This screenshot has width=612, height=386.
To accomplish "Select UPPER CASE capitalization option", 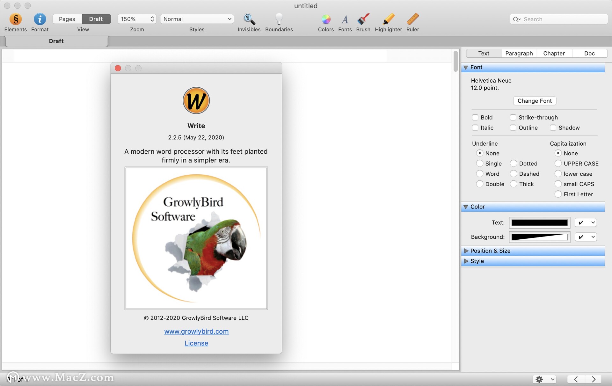I will pos(558,164).
